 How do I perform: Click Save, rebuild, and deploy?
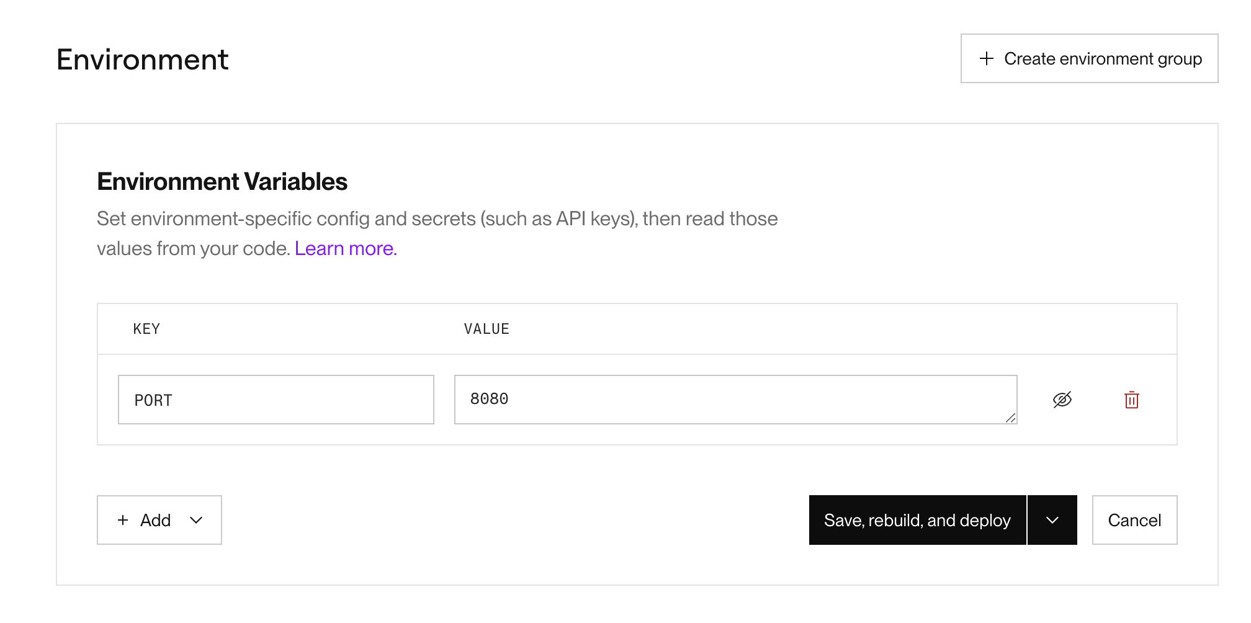(x=917, y=520)
